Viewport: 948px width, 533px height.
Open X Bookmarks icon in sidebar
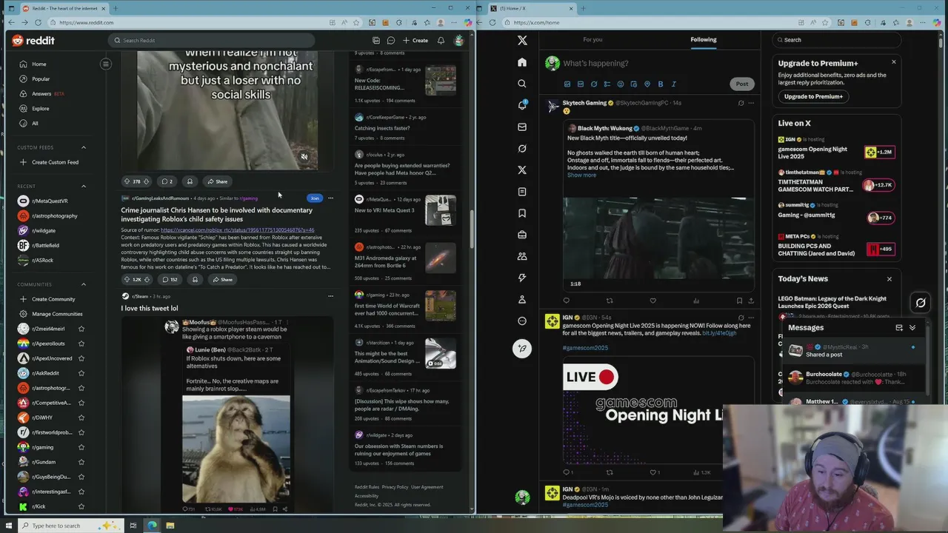click(522, 213)
